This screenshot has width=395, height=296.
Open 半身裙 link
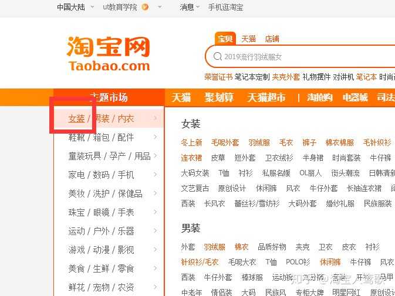click(313, 158)
